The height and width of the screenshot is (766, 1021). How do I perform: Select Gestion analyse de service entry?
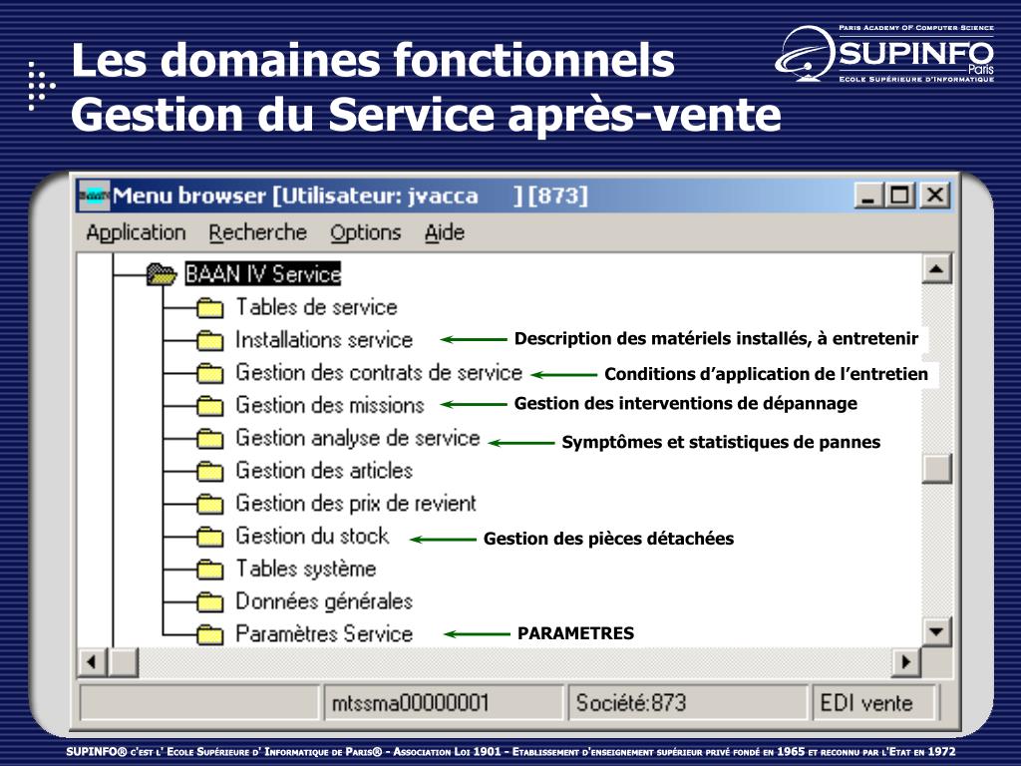pyautogui.click(x=358, y=438)
